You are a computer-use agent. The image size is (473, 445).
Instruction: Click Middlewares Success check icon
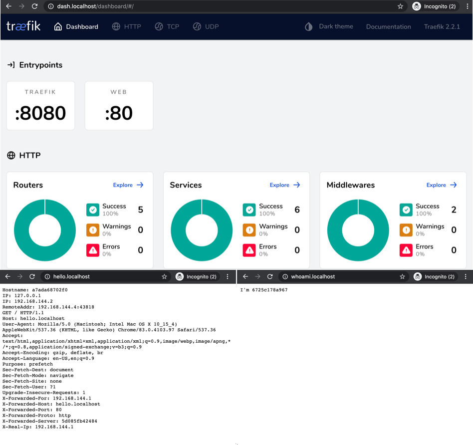coord(406,210)
